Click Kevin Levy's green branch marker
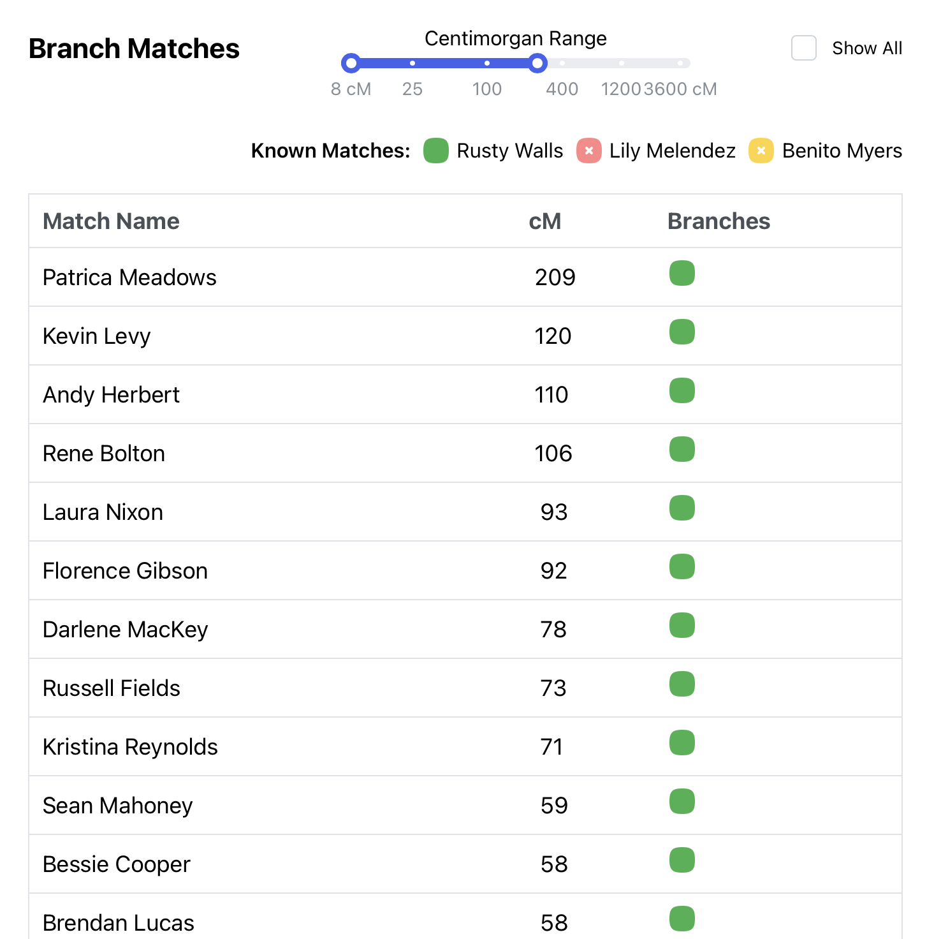The height and width of the screenshot is (939, 927). (x=682, y=332)
